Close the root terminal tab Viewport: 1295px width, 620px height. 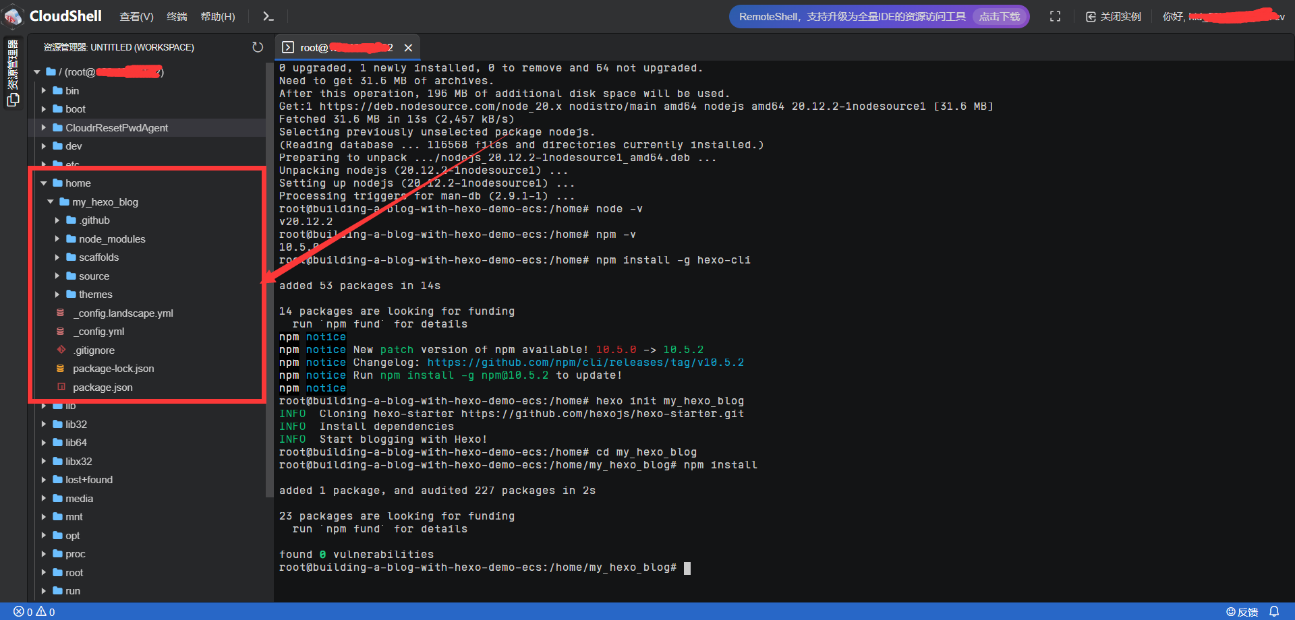(408, 48)
